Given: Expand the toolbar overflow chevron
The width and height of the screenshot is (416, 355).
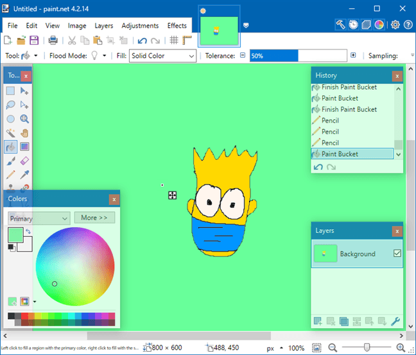Looking at the screenshot, I should (x=412, y=55).
